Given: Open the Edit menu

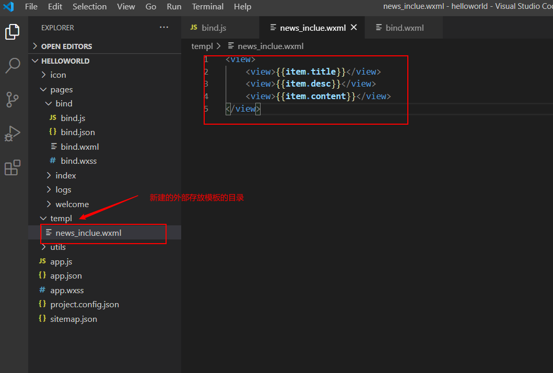Looking at the screenshot, I should tap(55, 7).
